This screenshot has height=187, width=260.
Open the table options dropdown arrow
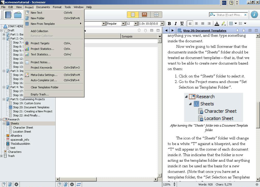pos(236,24)
